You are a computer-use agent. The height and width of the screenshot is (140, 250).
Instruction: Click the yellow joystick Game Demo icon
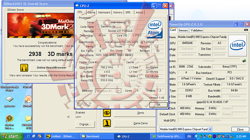[107, 123]
